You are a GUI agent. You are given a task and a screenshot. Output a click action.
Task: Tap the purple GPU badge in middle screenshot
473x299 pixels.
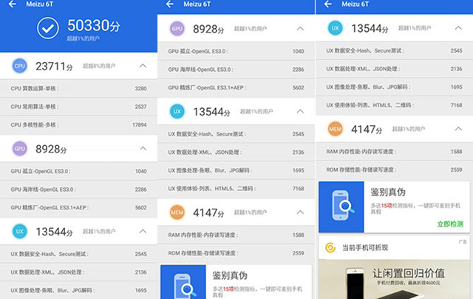(x=177, y=29)
